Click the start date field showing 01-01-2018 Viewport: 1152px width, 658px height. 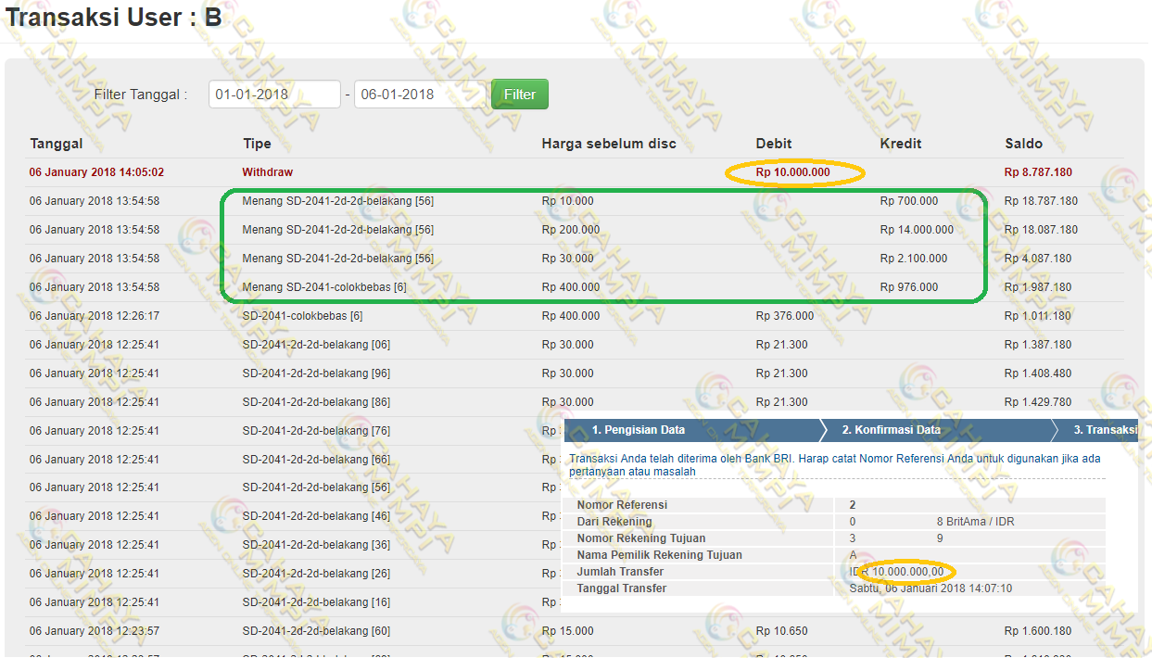tap(274, 95)
